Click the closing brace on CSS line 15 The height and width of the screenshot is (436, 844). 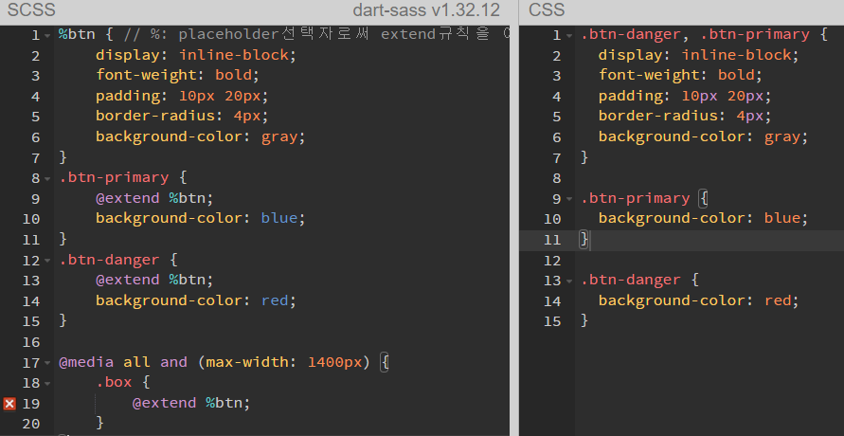pyautogui.click(x=585, y=320)
